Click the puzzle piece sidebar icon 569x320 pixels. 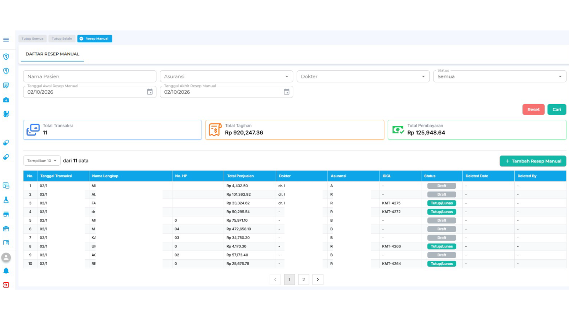click(6, 114)
